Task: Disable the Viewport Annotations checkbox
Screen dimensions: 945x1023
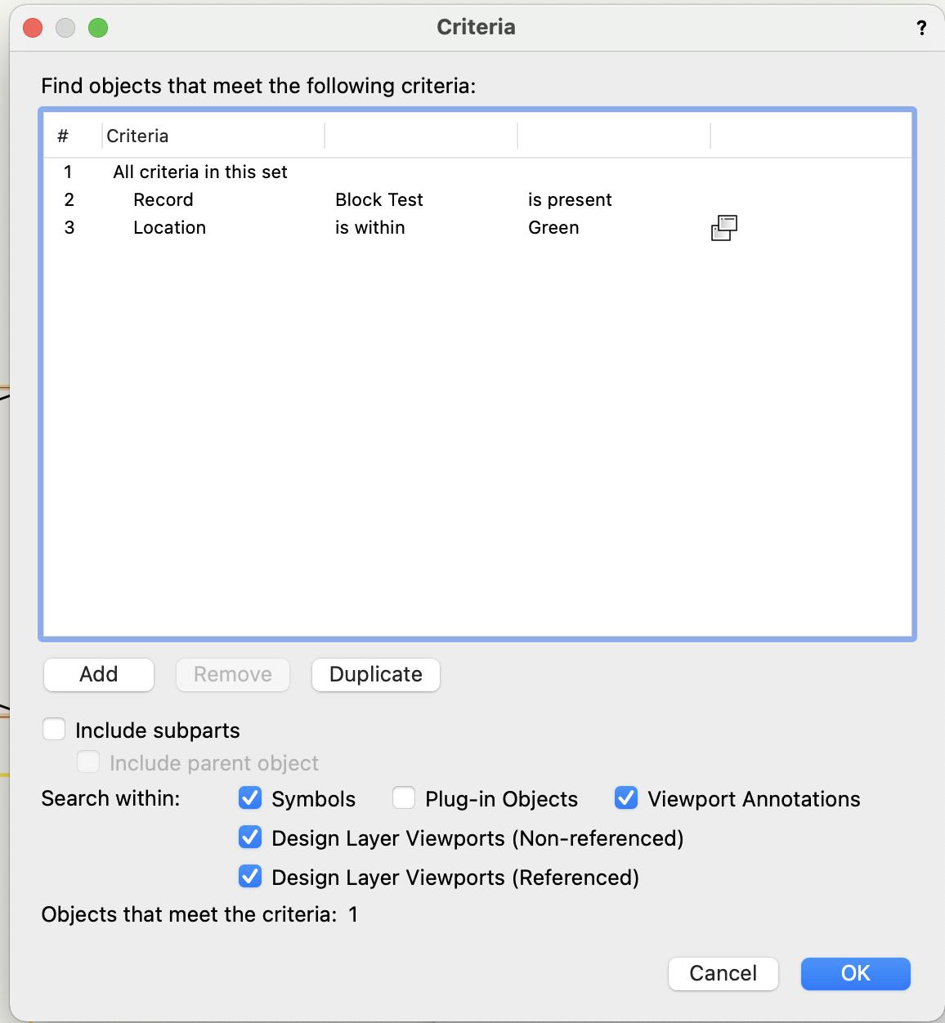Action: tap(626, 797)
